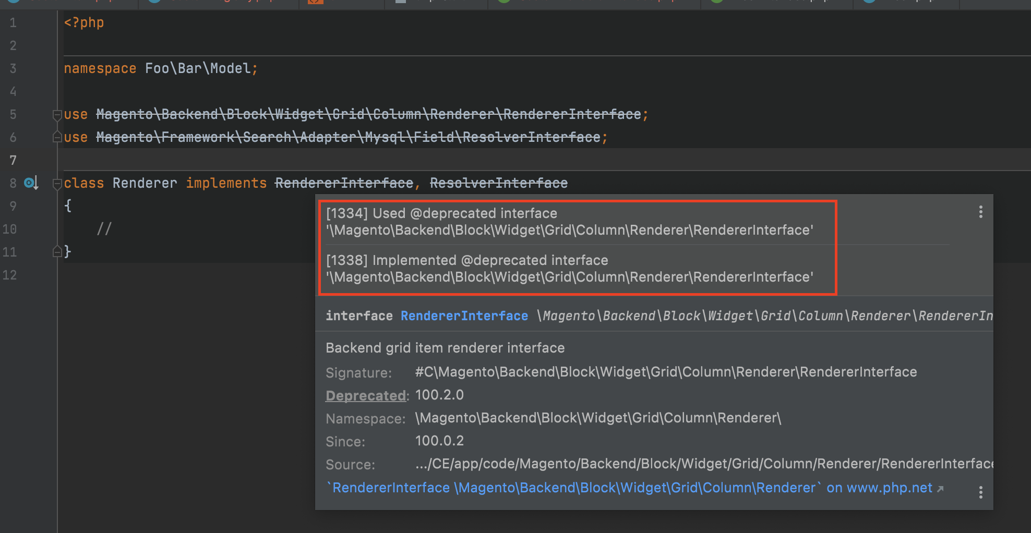The height and width of the screenshot is (533, 1031).
Task: Click line number 7 in the gutter
Action: click(13, 160)
